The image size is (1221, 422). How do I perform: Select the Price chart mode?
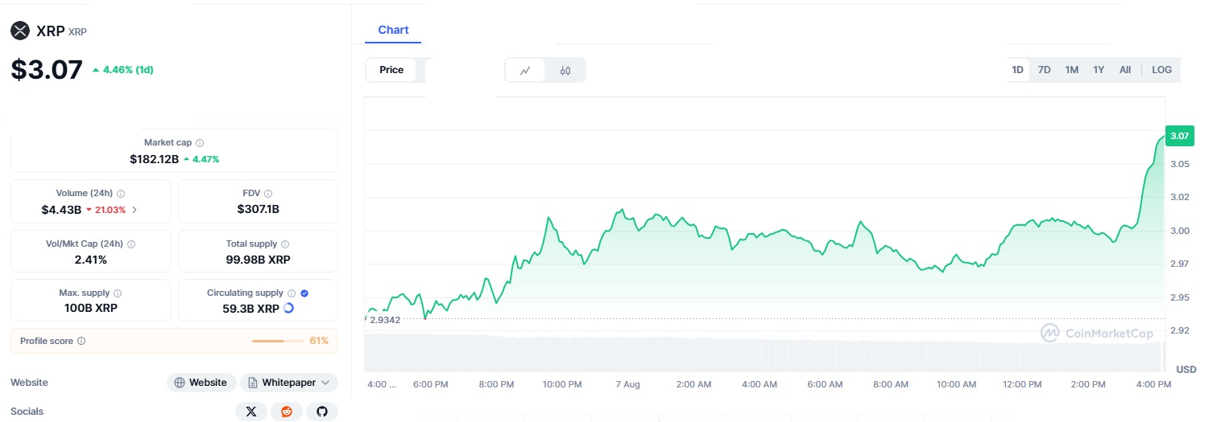pos(391,70)
